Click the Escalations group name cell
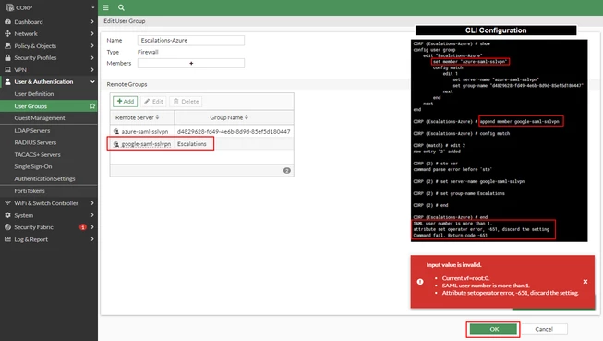The height and width of the screenshot is (341, 603). pyautogui.click(x=192, y=144)
